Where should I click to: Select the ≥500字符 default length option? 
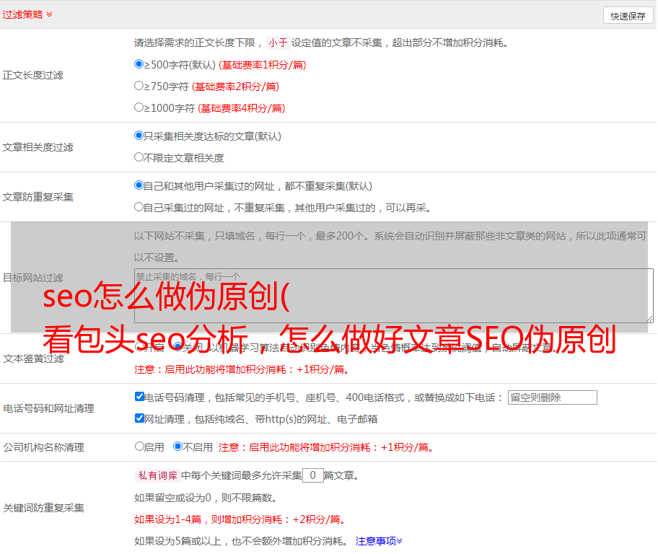[139, 64]
